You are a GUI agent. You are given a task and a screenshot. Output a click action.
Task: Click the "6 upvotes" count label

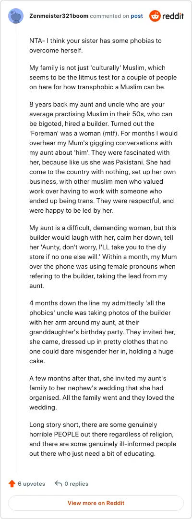point(31,484)
